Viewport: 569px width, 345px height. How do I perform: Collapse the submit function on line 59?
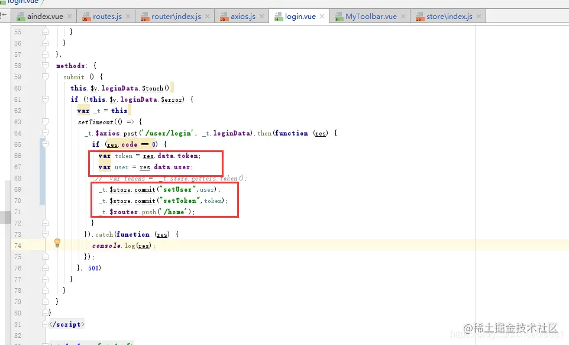(45, 76)
